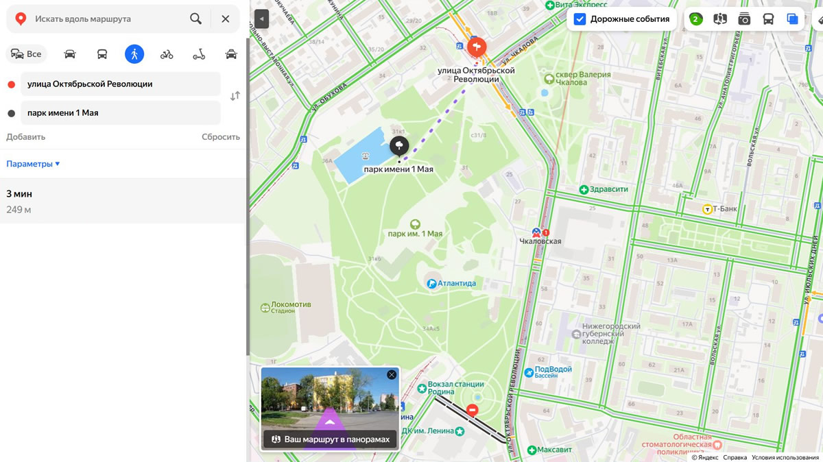
Task: Open the map layers switcher
Action: (793, 19)
